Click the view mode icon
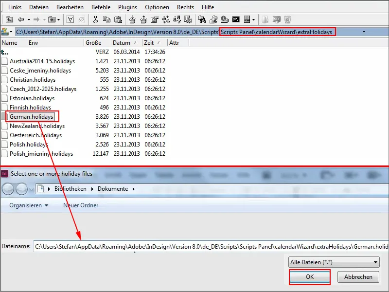The height and width of the screenshot is (292, 389). point(247,19)
